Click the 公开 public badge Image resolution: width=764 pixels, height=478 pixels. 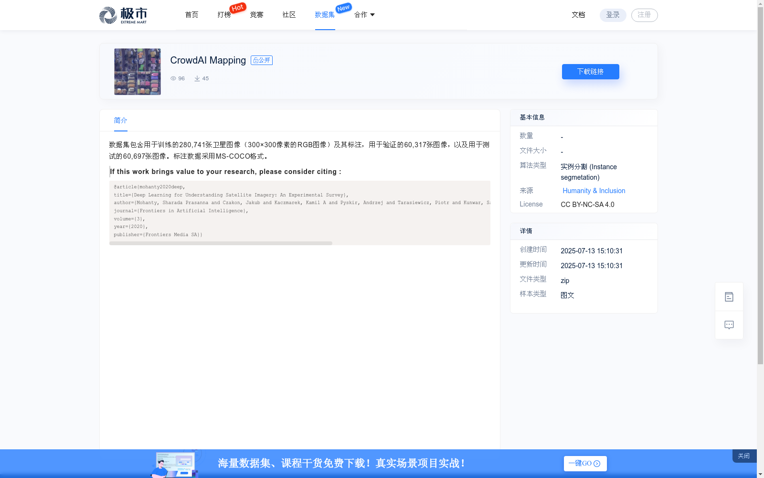click(x=262, y=60)
